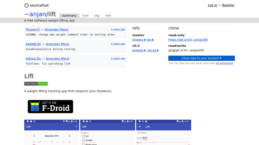Switch to the tree tab
The height and width of the screenshot is (145, 259).
click(x=85, y=15)
